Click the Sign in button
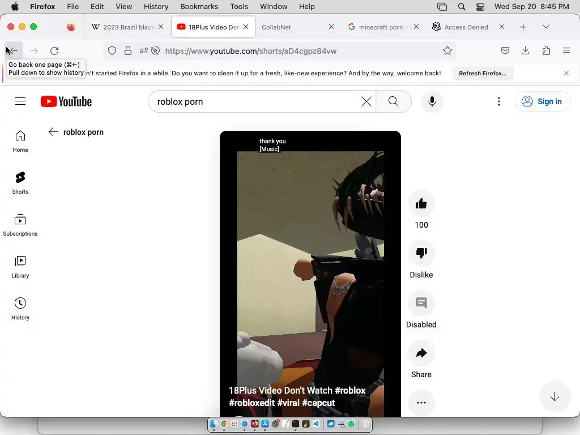 point(542,101)
